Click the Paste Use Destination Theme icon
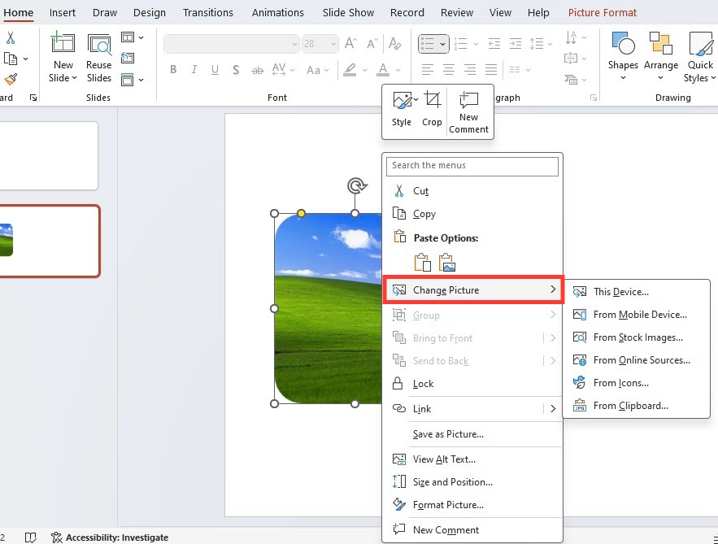Screen dimensions: 718x544 tap(422, 263)
